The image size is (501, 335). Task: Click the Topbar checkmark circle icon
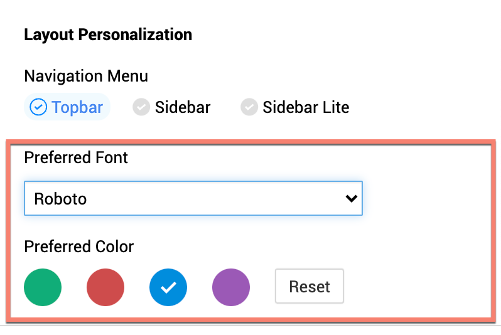38,107
